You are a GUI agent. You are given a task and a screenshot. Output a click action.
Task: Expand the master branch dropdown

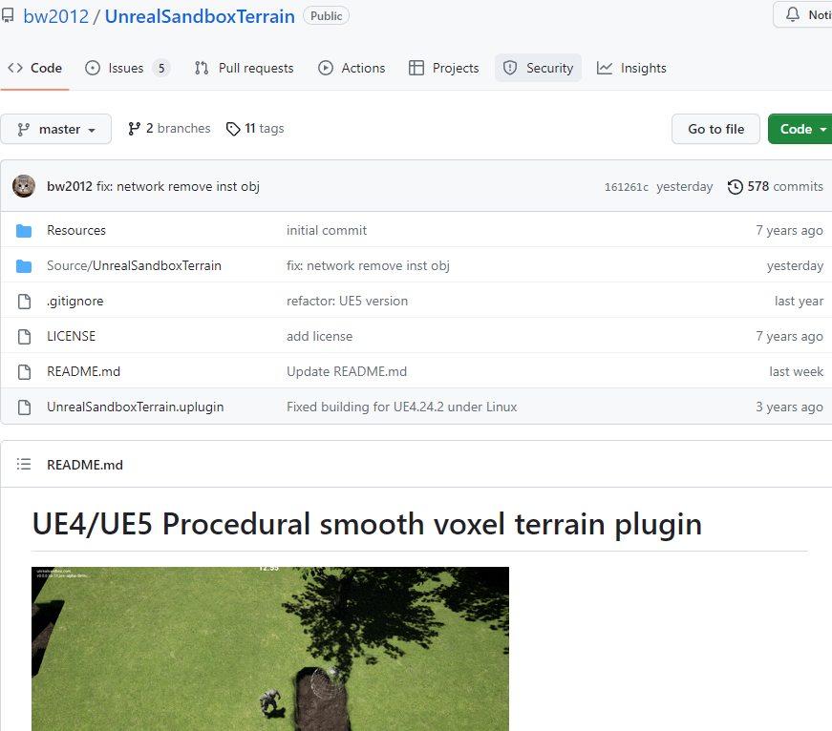pyautogui.click(x=55, y=129)
